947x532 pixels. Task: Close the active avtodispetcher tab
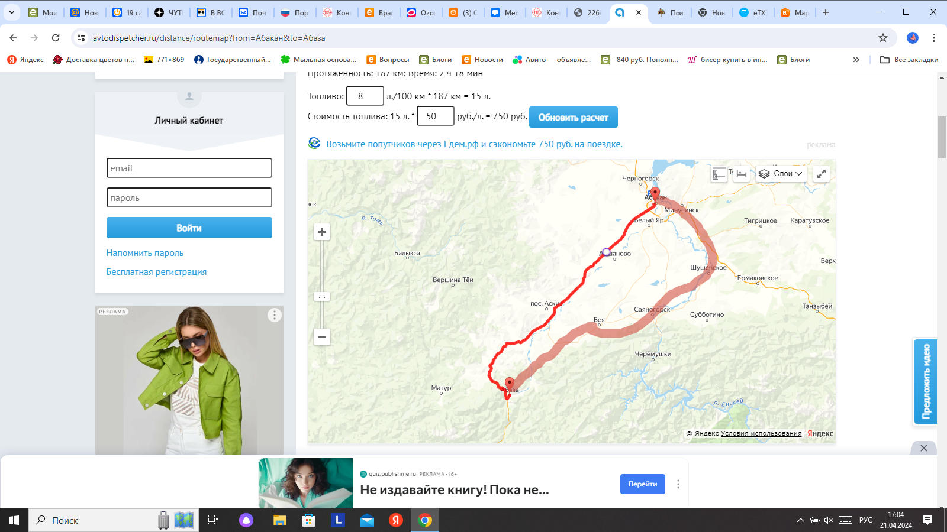[639, 12]
